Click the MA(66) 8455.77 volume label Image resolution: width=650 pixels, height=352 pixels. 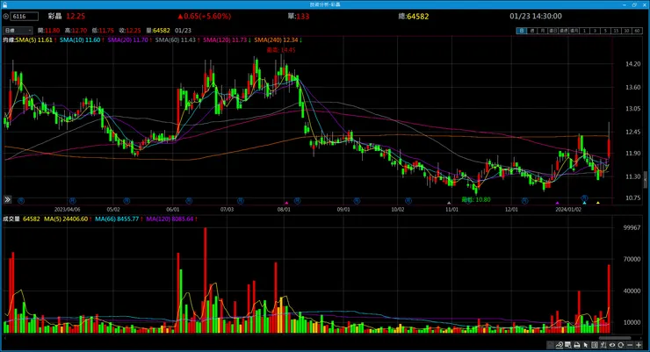click(119, 219)
